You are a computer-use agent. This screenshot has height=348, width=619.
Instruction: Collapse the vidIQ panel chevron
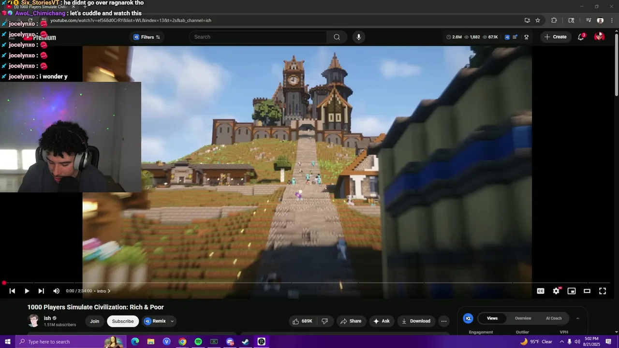(x=577, y=319)
